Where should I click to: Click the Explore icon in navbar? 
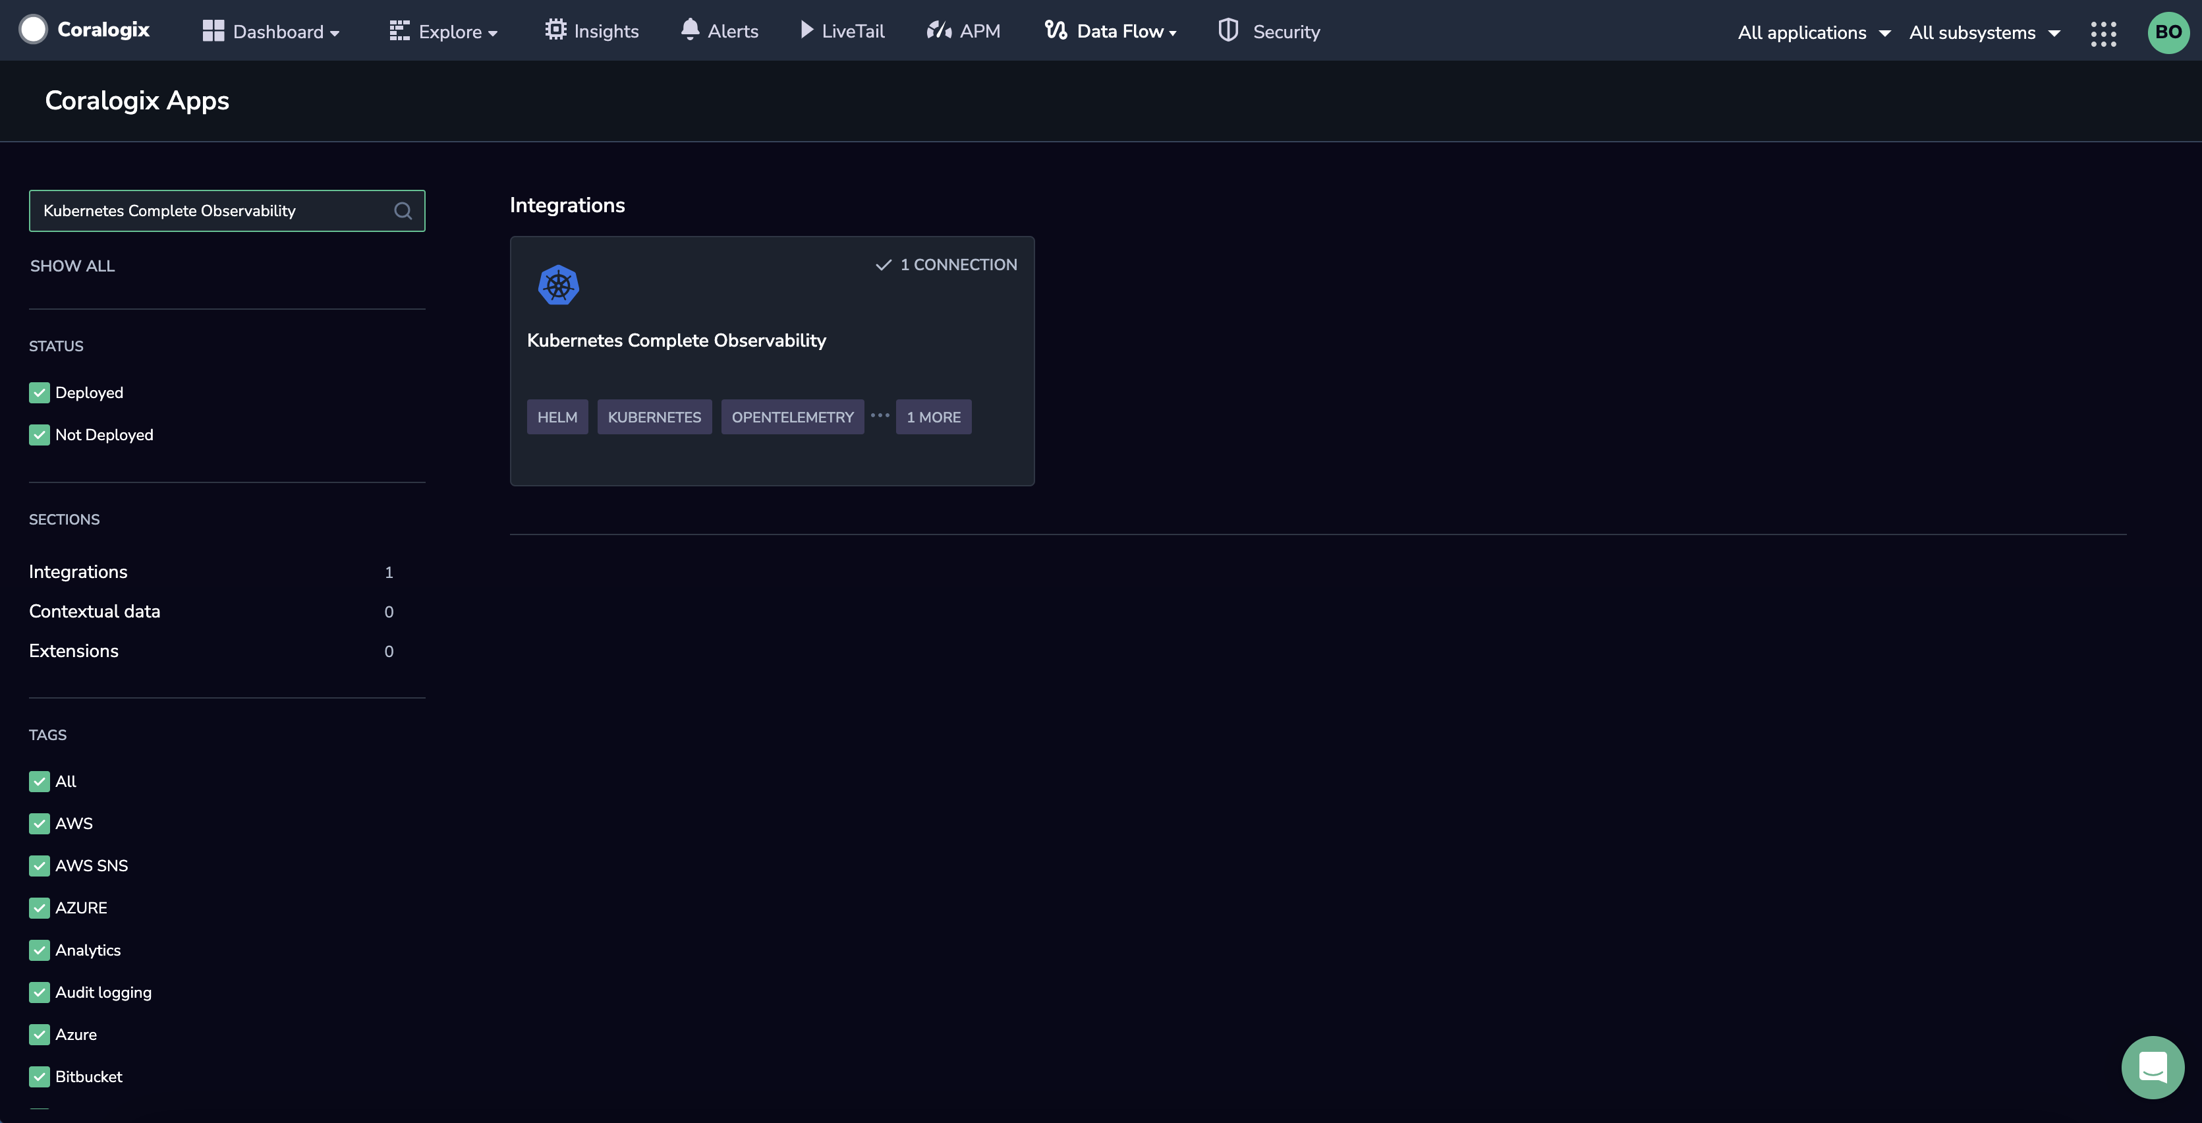(399, 31)
